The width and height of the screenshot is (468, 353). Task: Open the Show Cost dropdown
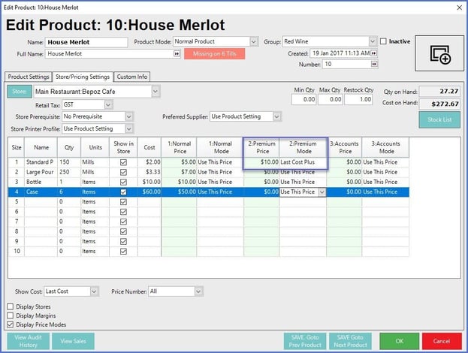click(x=94, y=291)
